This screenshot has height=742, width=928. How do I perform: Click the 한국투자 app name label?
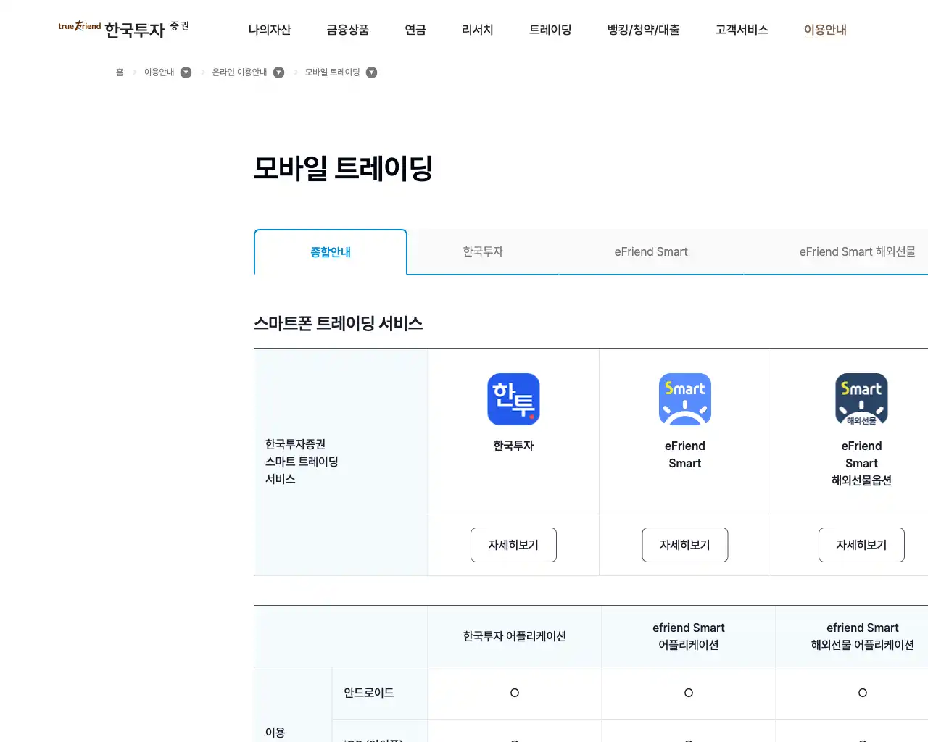pos(513,446)
